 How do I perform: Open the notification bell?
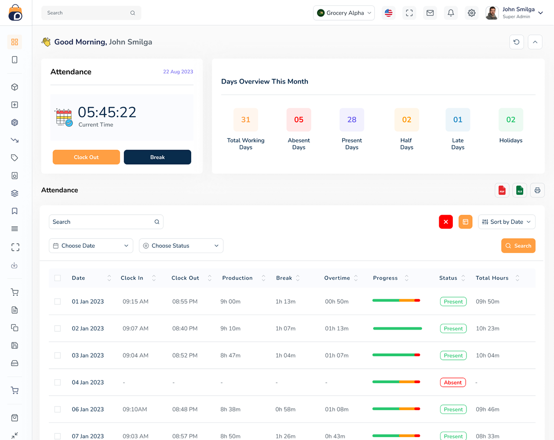coord(450,13)
